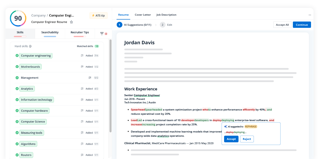Click the Company breadcrumb link
Viewport: 319px width, 159px height.
click(38, 15)
